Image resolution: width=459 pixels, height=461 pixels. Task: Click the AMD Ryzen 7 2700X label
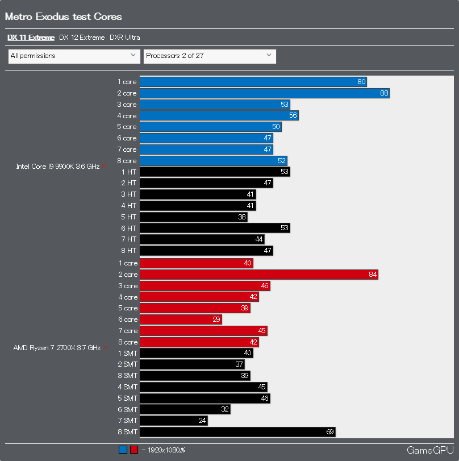click(x=57, y=348)
